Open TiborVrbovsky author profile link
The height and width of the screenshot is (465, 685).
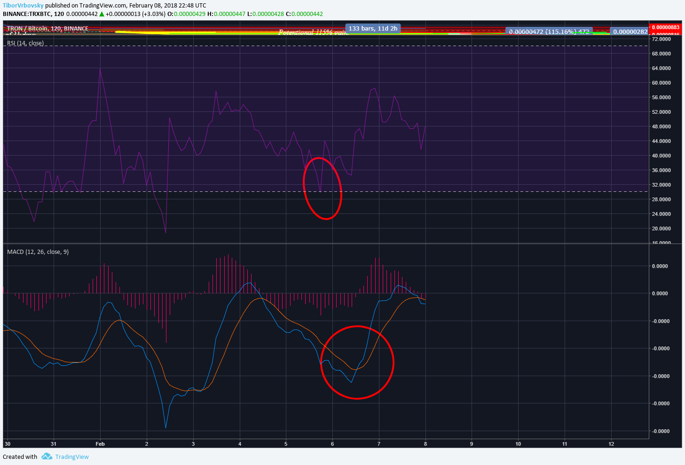23,6
